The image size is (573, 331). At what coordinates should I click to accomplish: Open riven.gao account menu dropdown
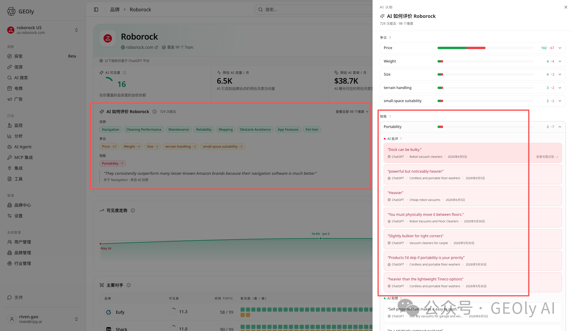click(76, 319)
